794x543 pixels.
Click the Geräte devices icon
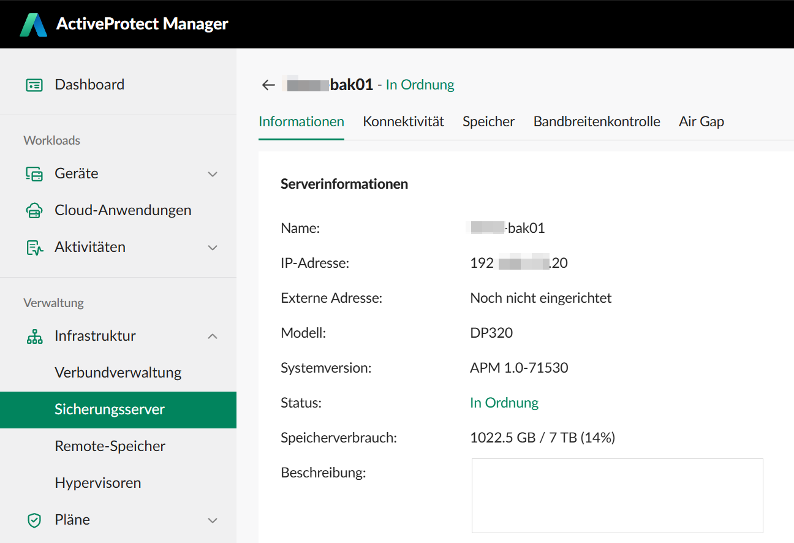point(34,173)
